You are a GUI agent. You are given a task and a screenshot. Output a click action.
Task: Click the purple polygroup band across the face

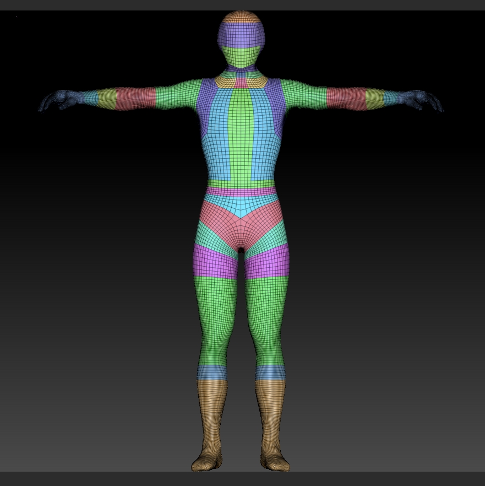(241, 34)
